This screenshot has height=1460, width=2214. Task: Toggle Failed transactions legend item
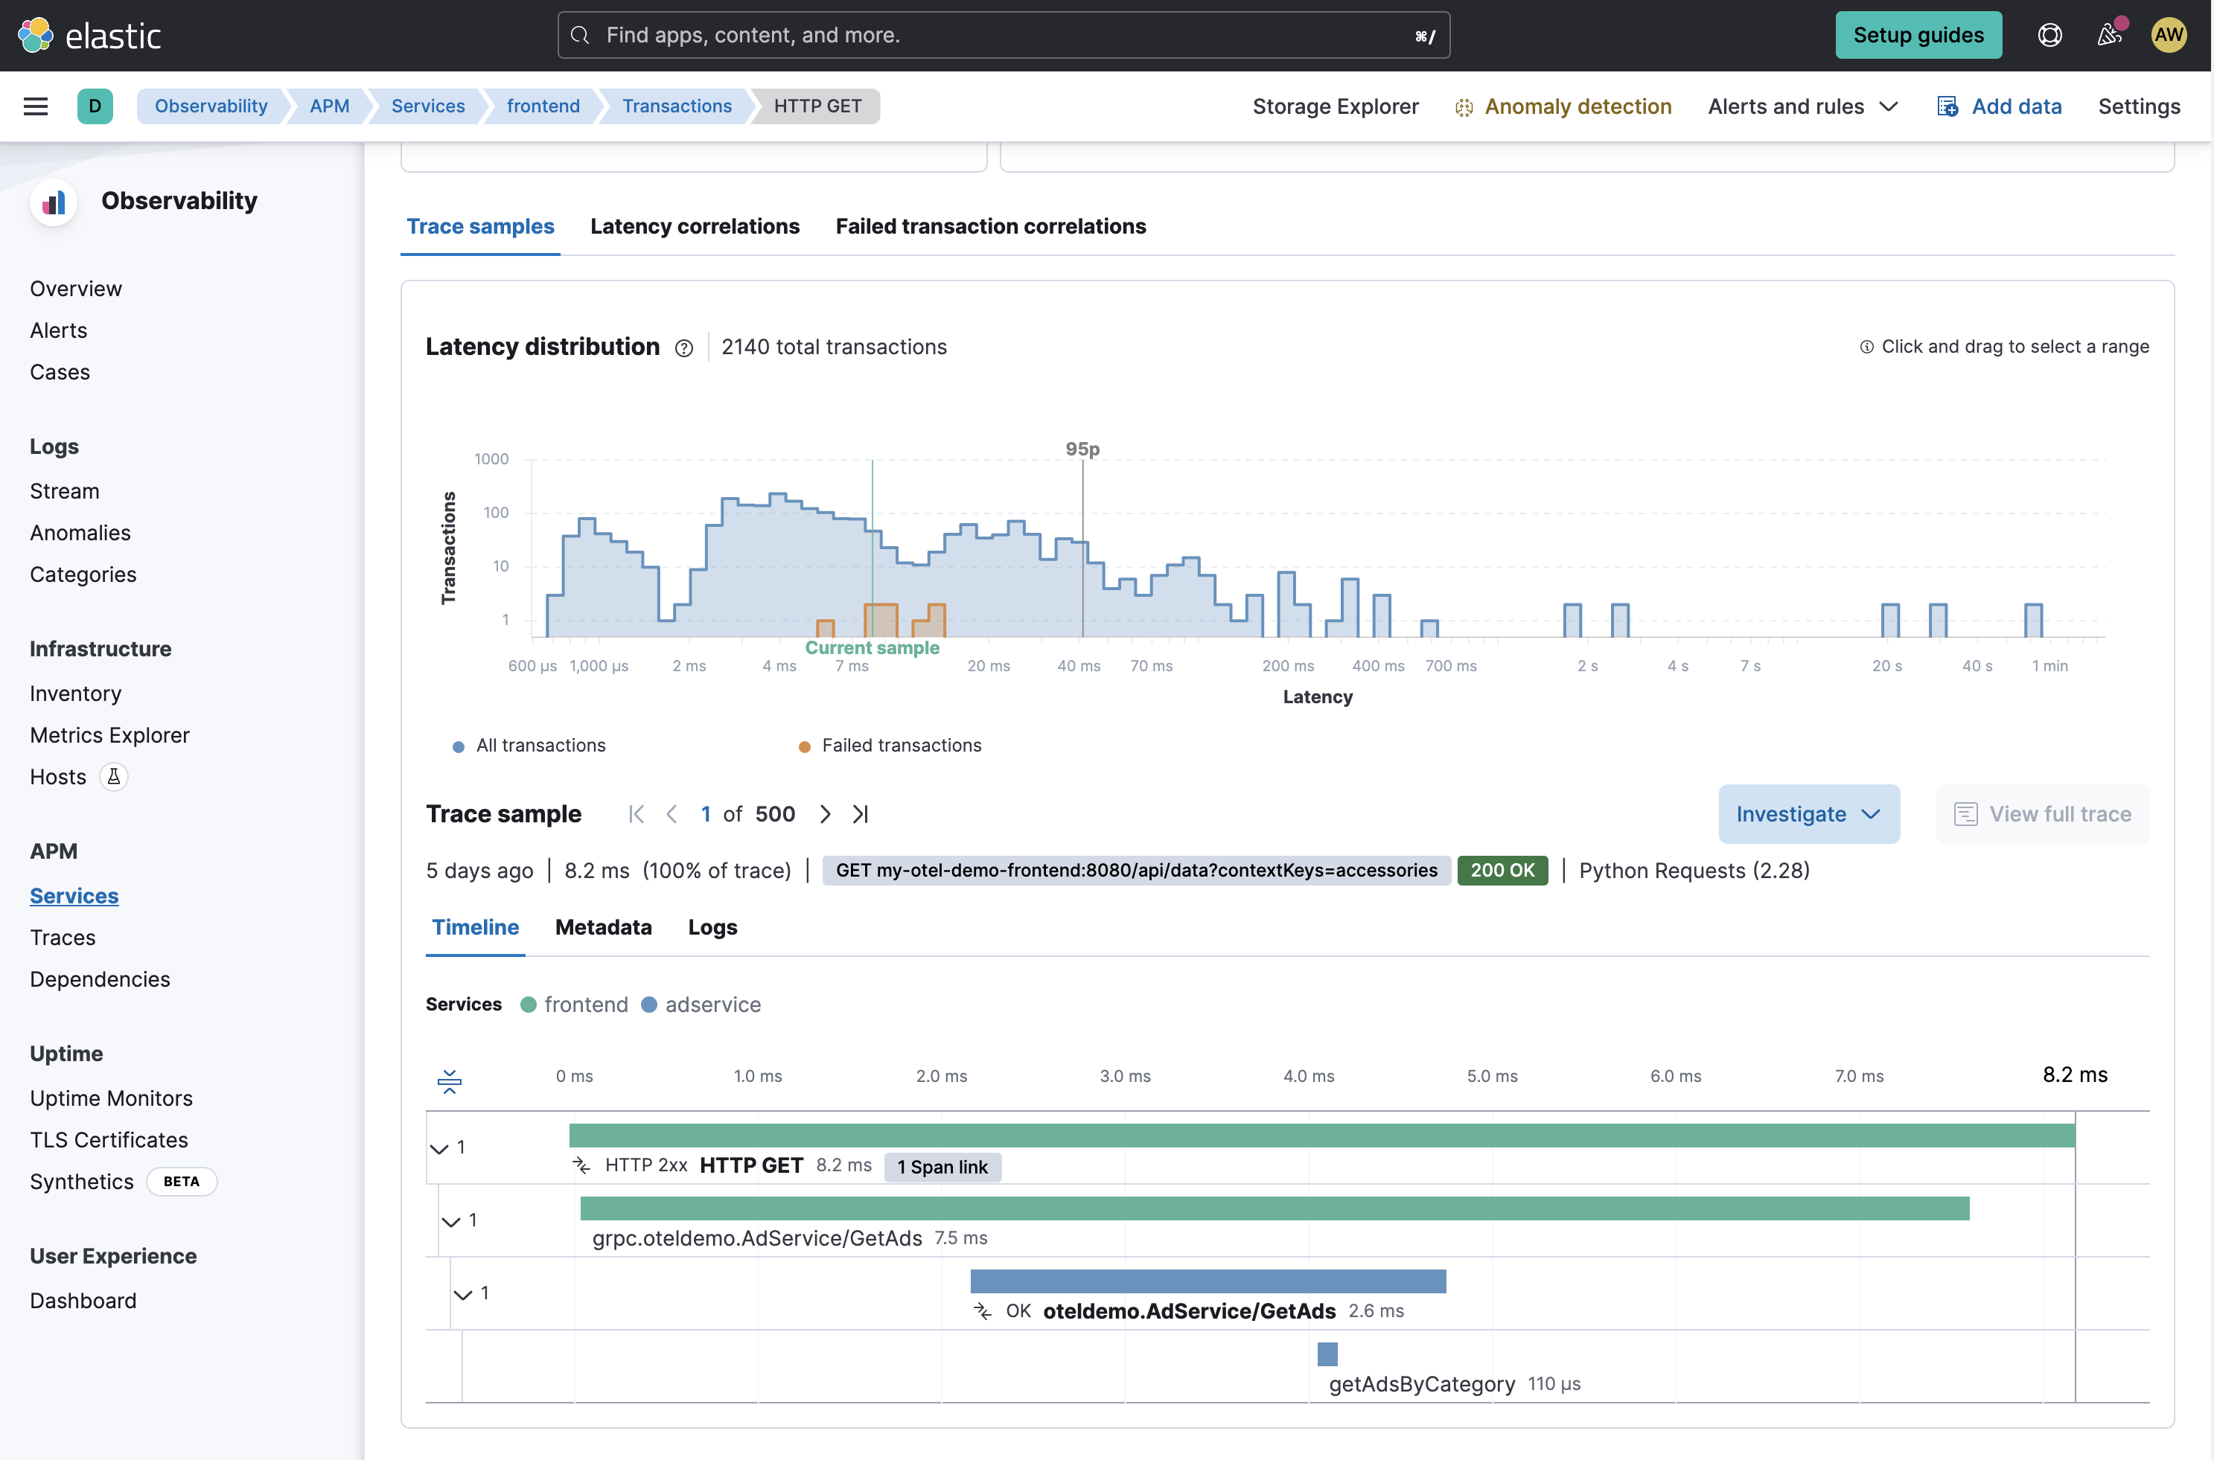(890, 746)
